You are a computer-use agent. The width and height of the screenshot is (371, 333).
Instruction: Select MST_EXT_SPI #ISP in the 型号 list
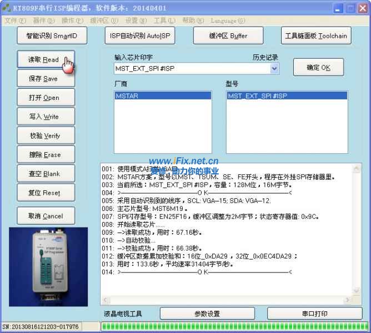(287, 96)
